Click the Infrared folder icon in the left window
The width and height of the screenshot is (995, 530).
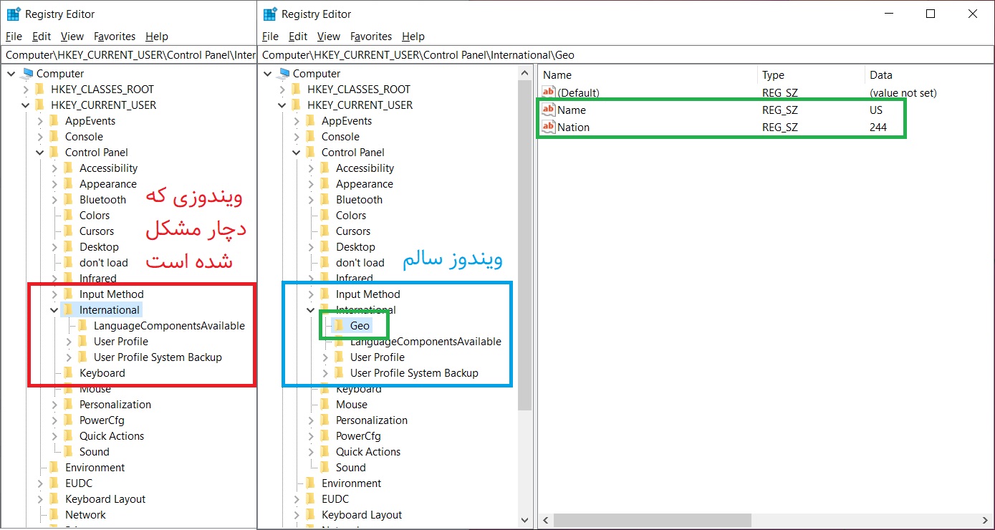coord(69,279)
